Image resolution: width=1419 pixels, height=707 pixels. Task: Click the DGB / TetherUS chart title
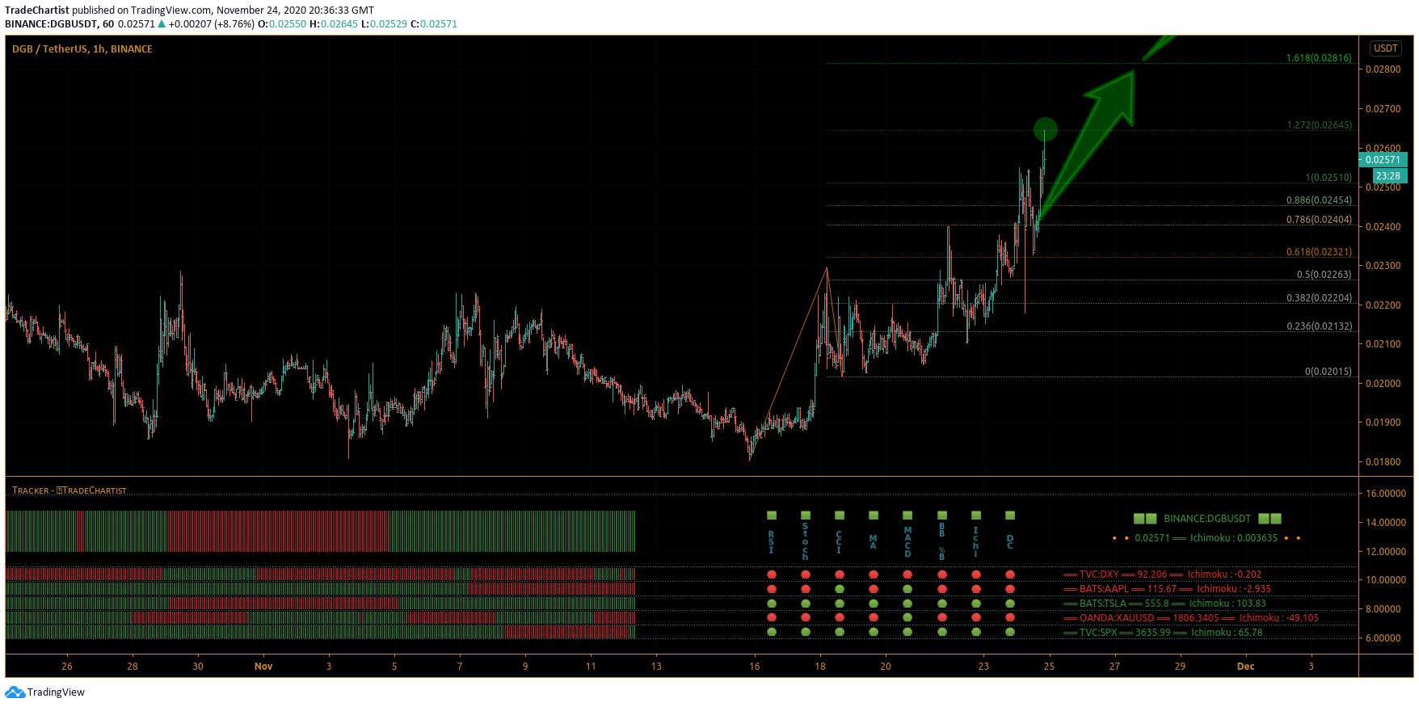click(x=82, y=49)
